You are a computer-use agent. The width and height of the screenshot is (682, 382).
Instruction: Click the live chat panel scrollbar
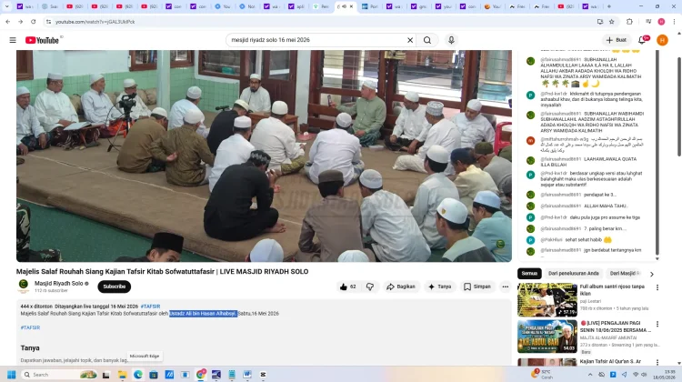pyautogui.click(x=657, y=152)
